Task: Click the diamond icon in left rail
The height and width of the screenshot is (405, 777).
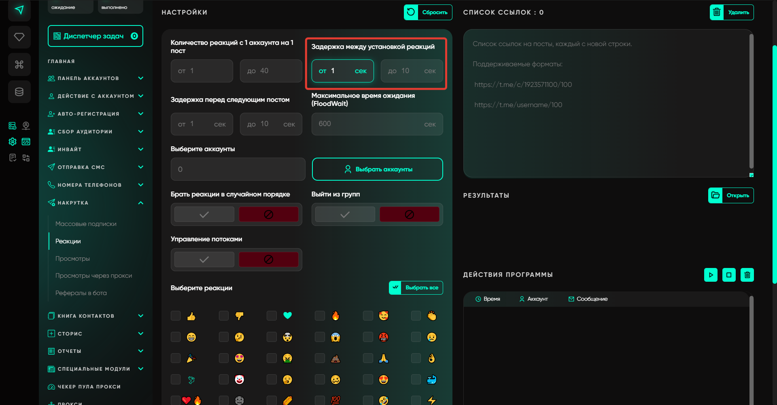Action: tap(19, 37)
